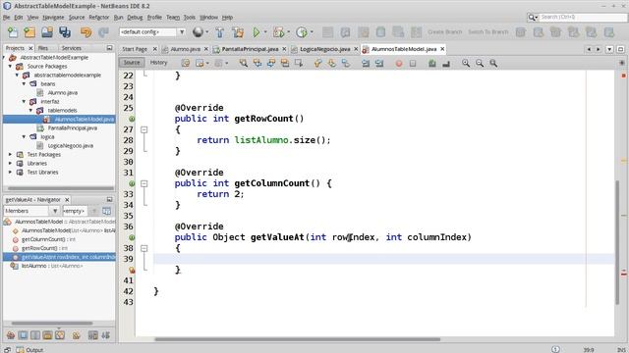Screen dimensions: 629x353
Task: Run the project with green play icon
Action: coord(256,32)
